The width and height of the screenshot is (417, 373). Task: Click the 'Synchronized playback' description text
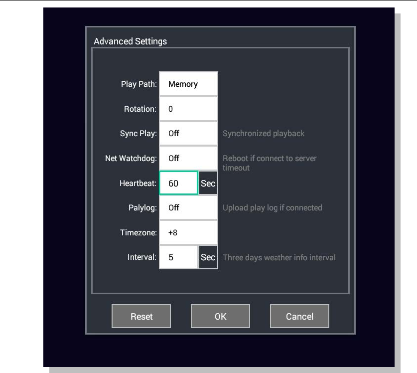pyautogui.click(x=264, y=133)
